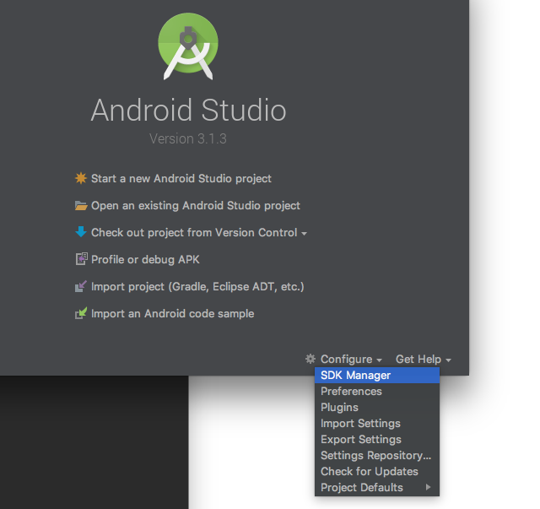Click the Profile or debug APK icon
The width and height of the screenshot is (540, 509).
[x=81, y=259]
